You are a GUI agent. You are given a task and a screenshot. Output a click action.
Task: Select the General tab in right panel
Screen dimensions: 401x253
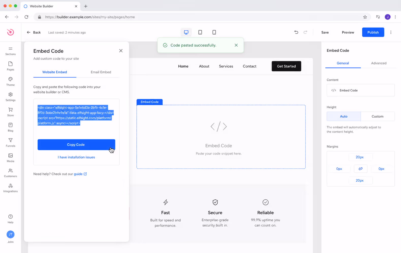[x=343, y=63]
